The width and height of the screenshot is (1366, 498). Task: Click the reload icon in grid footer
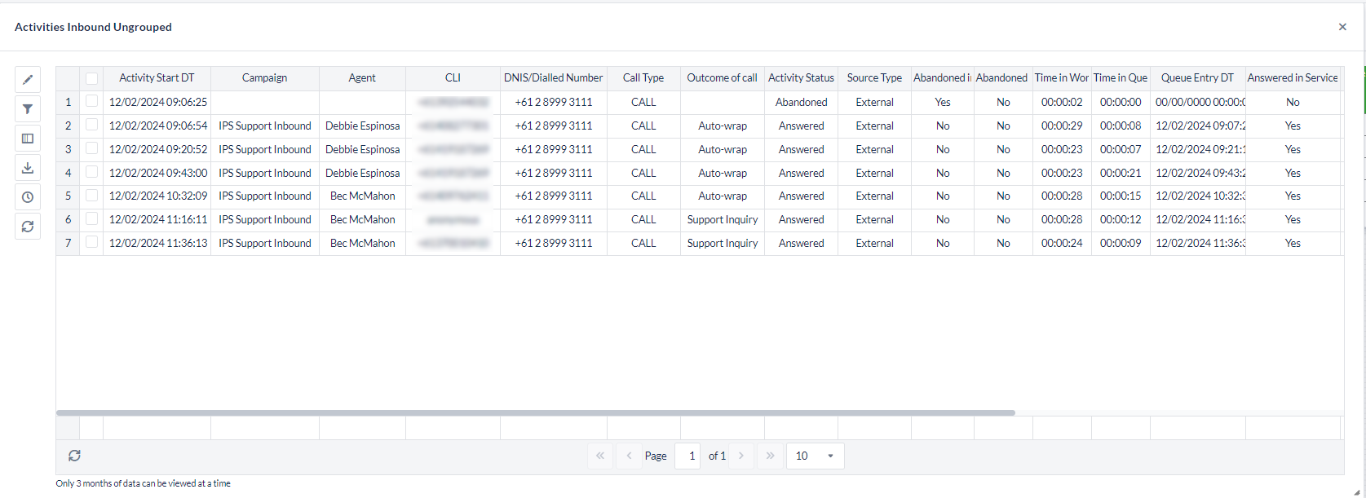74,456
